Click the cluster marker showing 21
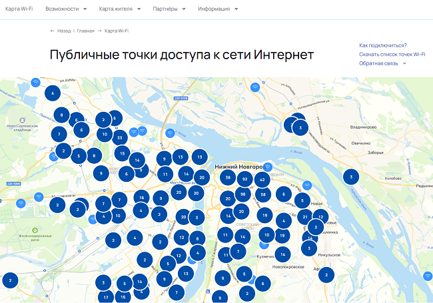433x303 pixels. (304, 216)
